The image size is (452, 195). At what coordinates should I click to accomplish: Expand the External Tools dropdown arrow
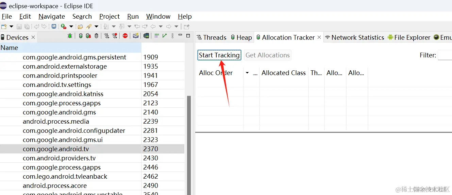71,26
